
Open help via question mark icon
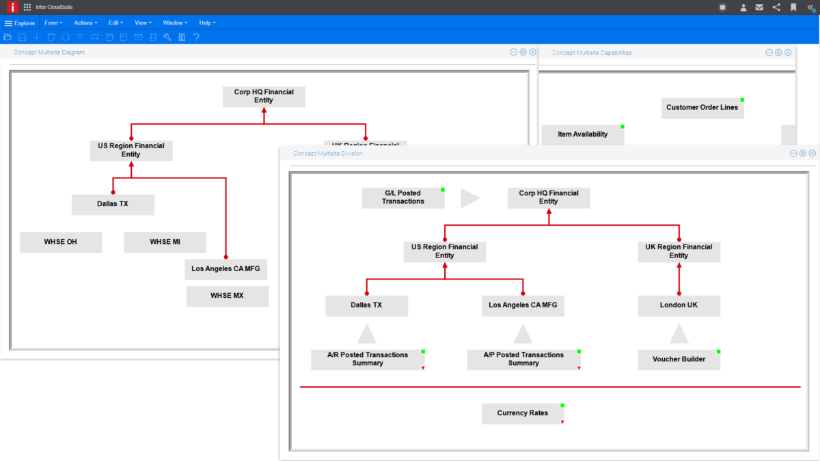pyautogui.click(x=196, y=37)
